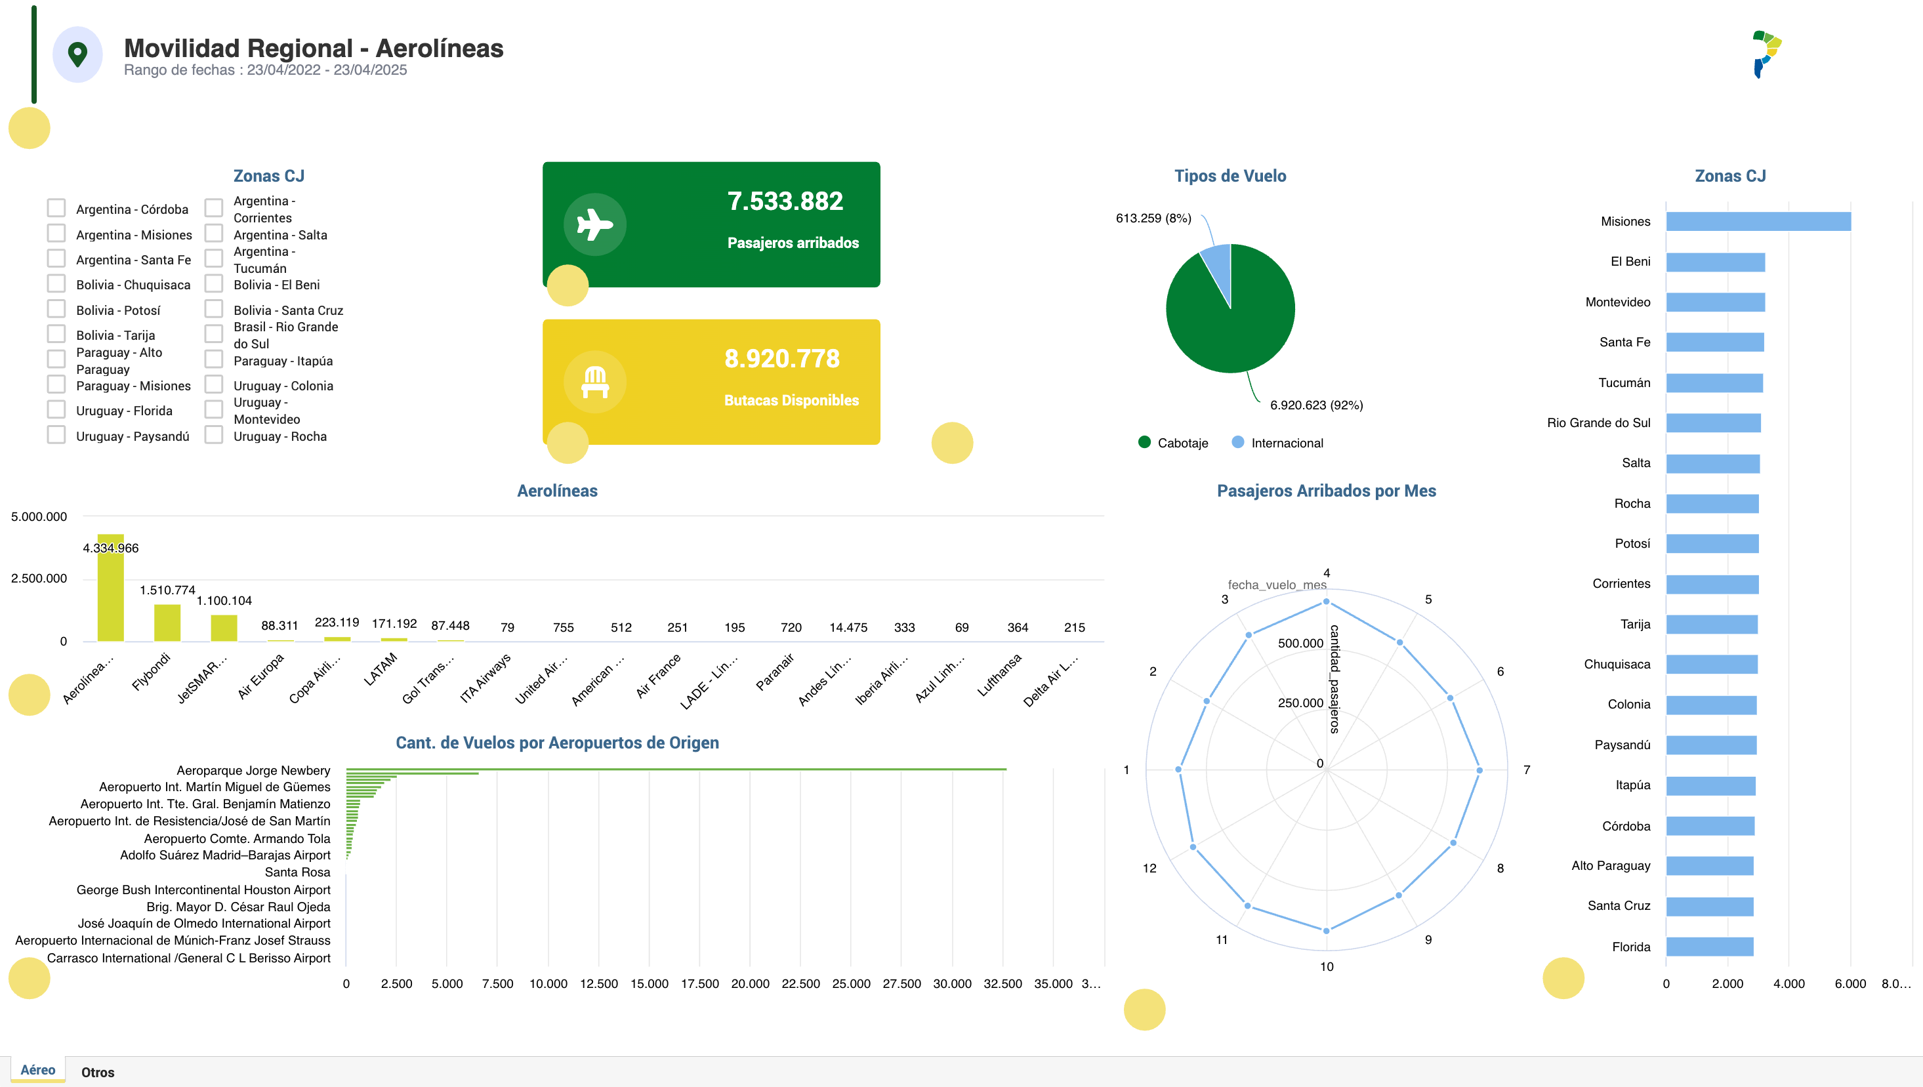Click the Flybondi bar in Aerolíneas chart

[167, 623]
